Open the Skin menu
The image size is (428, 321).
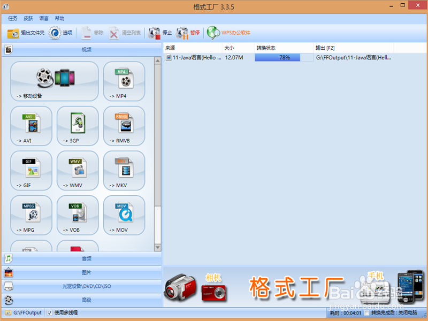[x=28, y=18]
